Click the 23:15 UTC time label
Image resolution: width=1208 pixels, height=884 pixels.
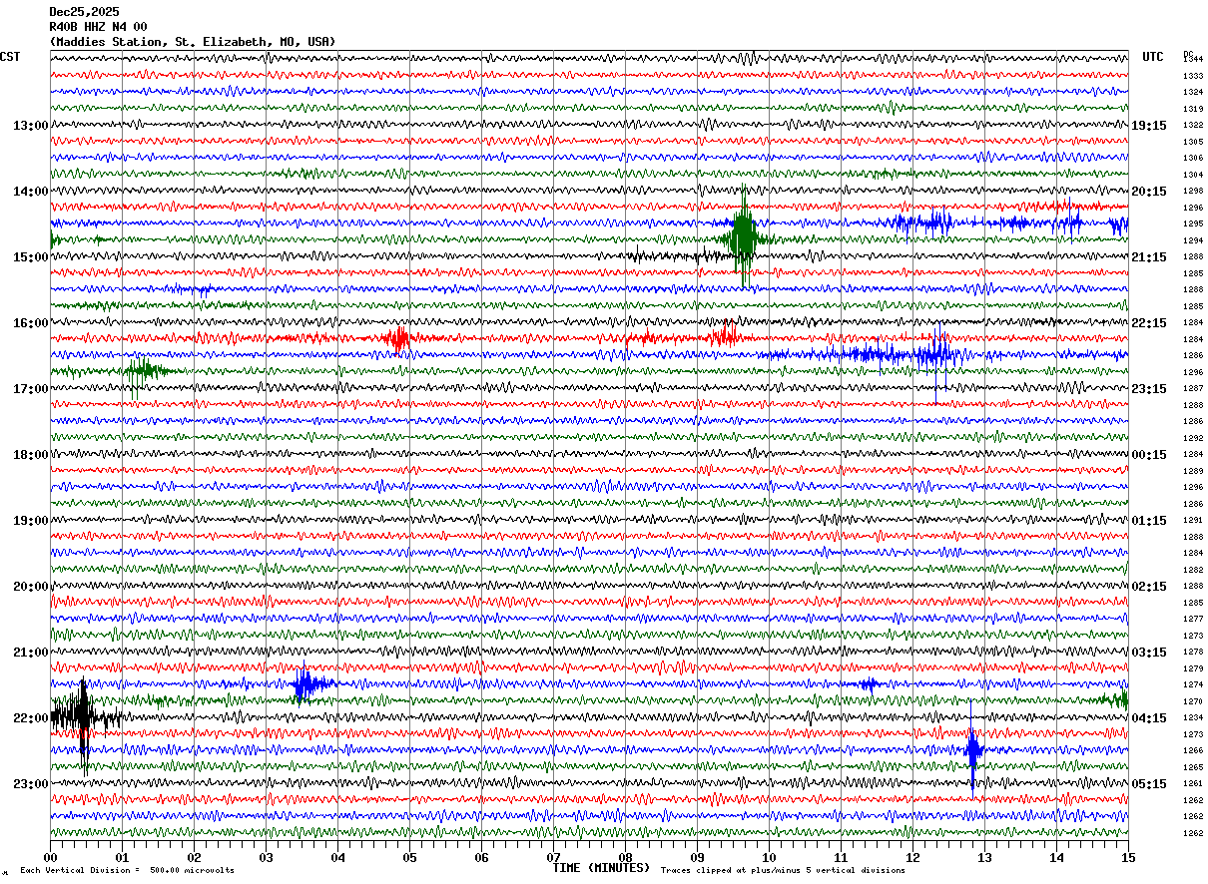click(x=1149, y=389)
